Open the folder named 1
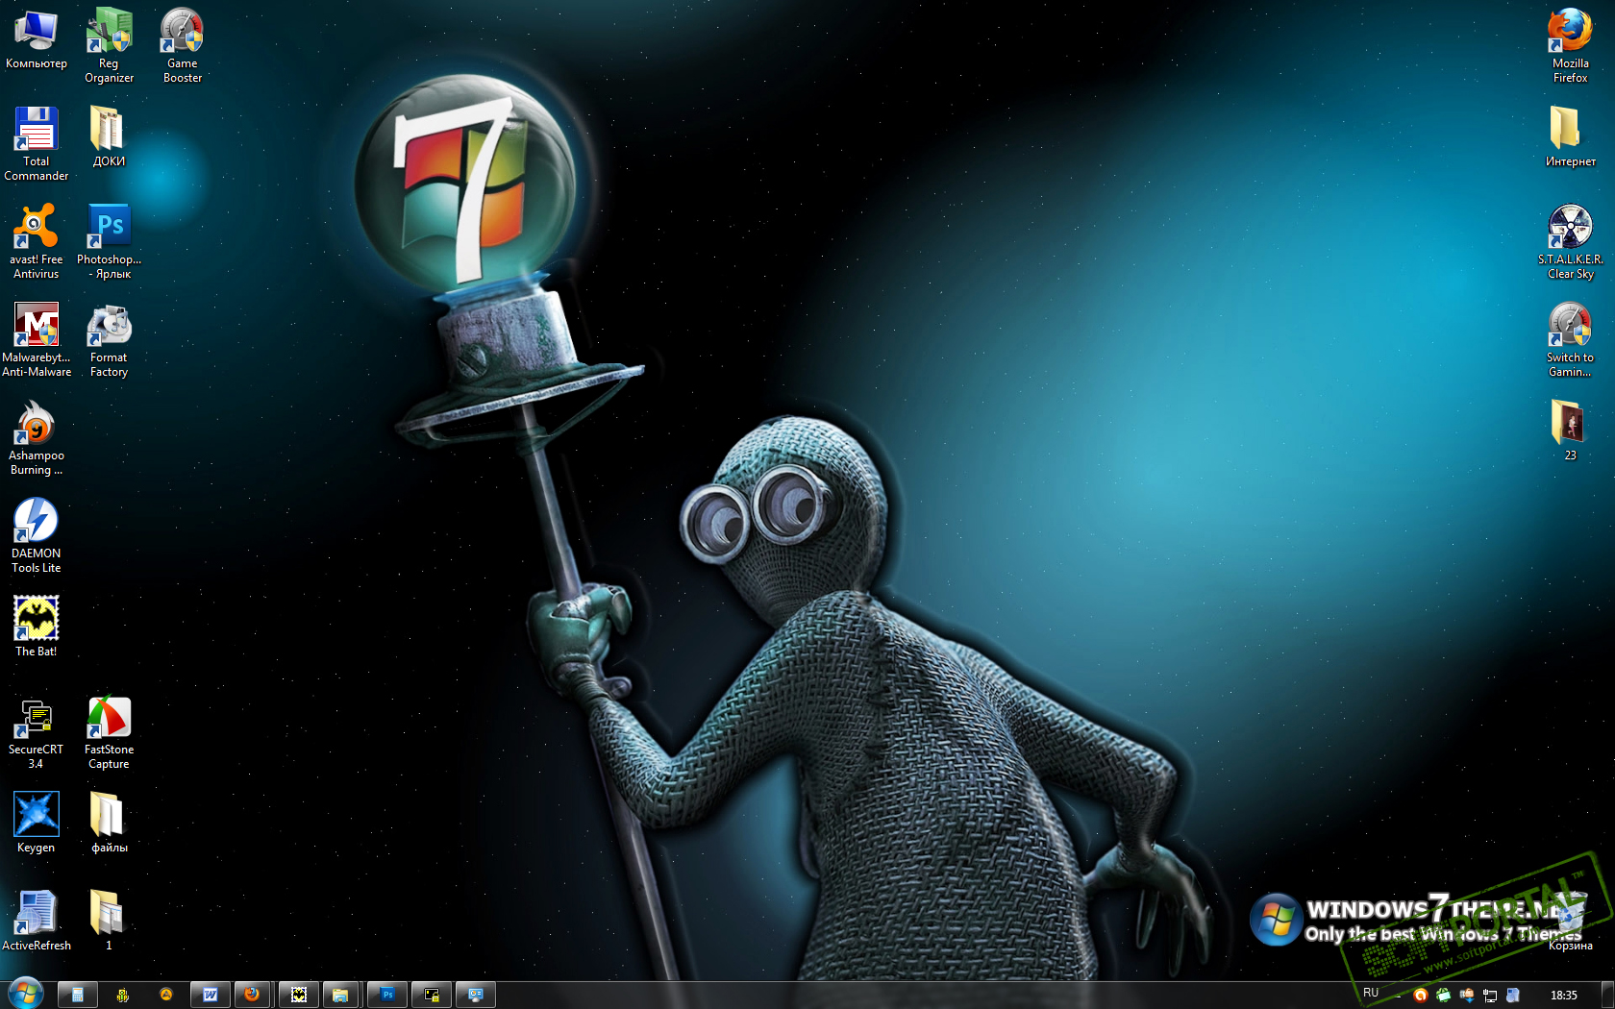Viewport: 1615px width, 1009px height. coord(109,921)
